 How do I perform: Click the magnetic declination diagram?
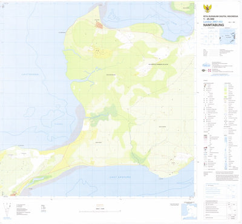pos(7,211)
